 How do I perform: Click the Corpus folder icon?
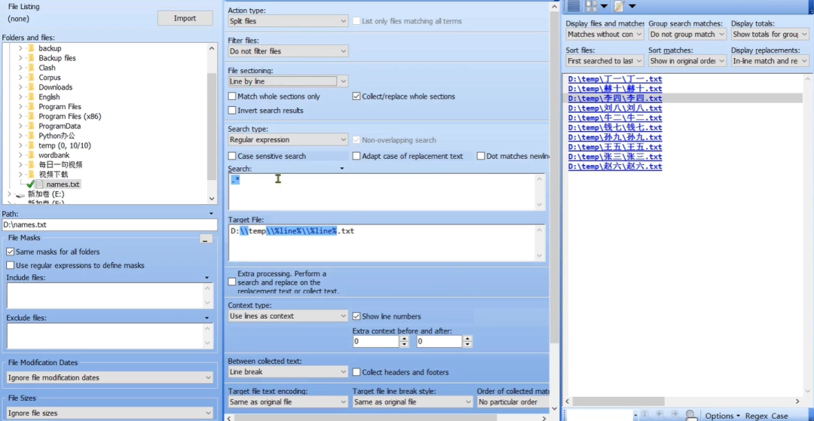click(x=31, y=78)
